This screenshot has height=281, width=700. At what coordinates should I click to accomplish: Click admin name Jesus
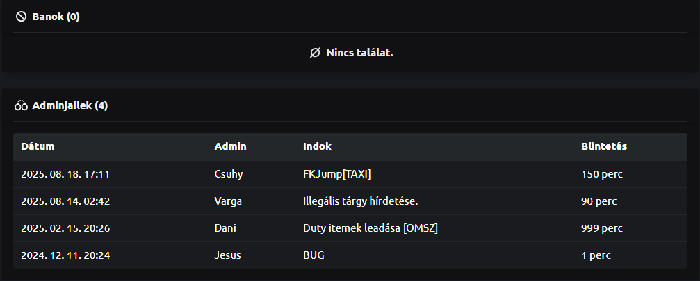(x=227, y=255)
